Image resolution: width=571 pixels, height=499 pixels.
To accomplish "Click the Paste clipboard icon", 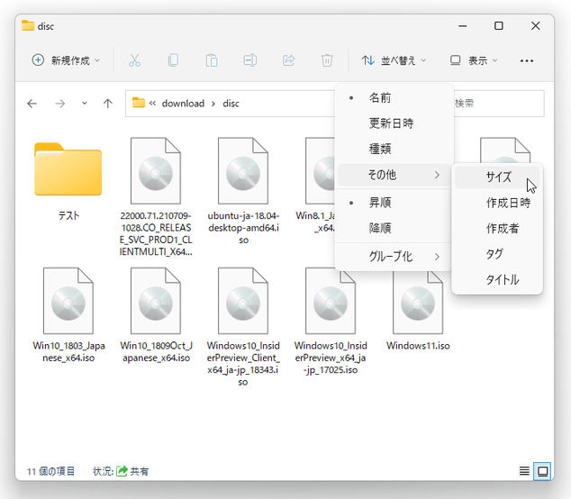I will [x=212, y=60].
